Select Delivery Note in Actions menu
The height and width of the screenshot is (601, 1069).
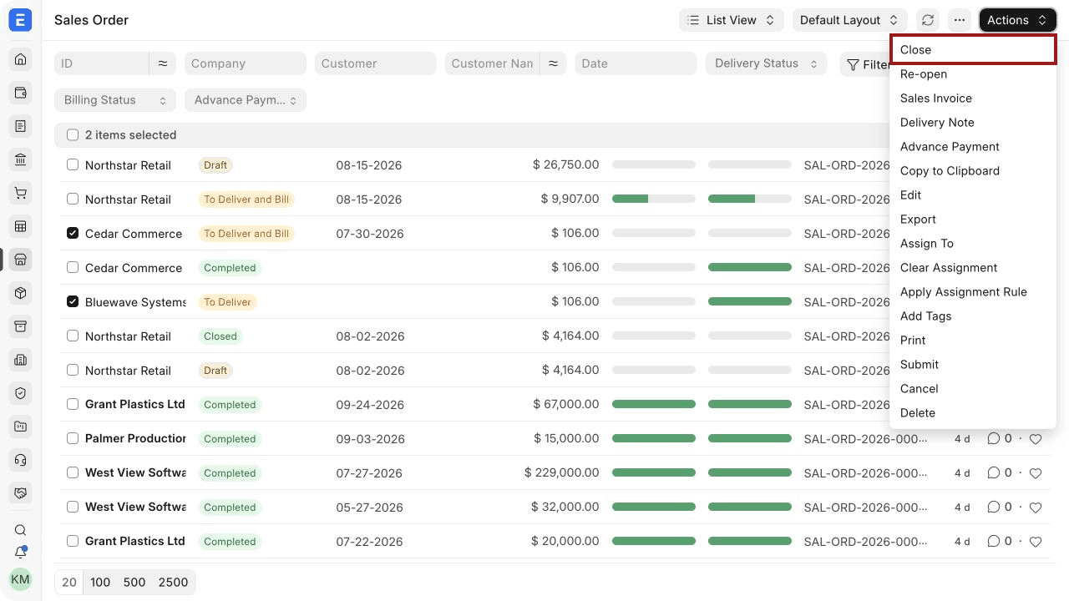tap(973, 123)
